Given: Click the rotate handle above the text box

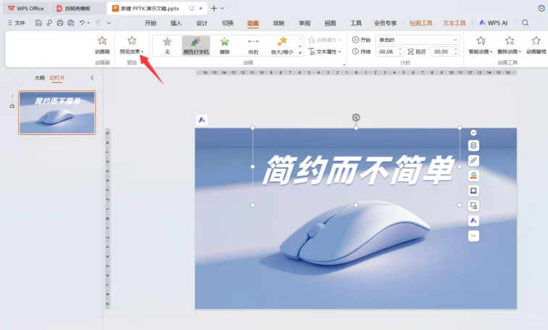Looking at the screenshot, I should (356, 117).
